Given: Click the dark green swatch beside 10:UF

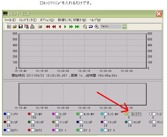Looking at the screenshot, I should click(x=29, y=122).
